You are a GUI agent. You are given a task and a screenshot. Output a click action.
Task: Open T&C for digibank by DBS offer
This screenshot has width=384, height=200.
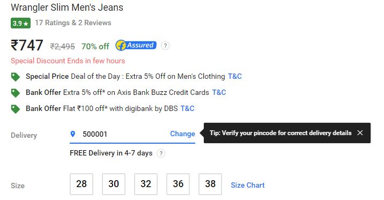pyautogui.click(x=187, y=108)
